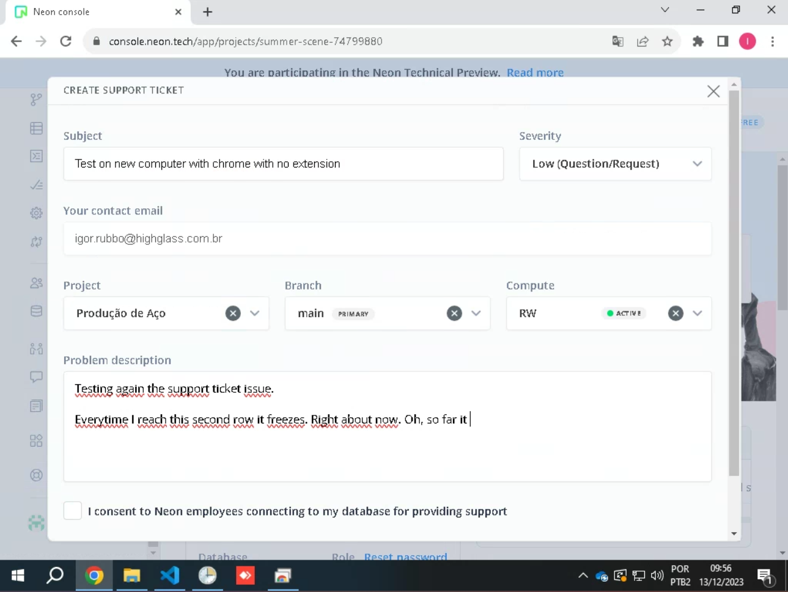Click into the Subject field
Image resolution: width=788 pixels, height=592 pixels.
point(284,164)
